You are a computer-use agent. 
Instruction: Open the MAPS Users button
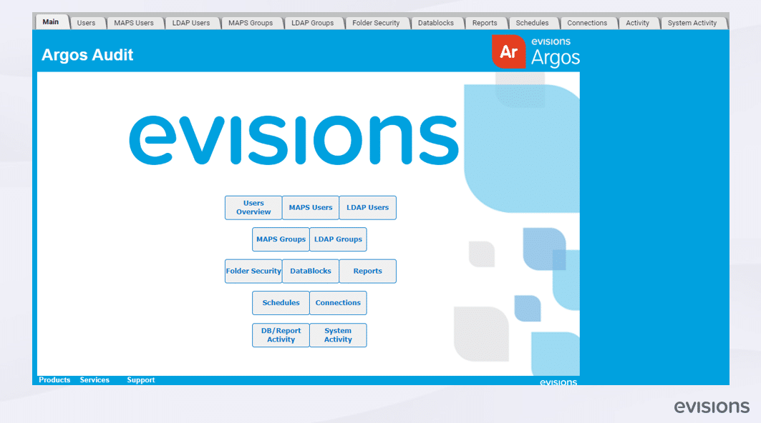pyautogui.click(x=311, y=207)
